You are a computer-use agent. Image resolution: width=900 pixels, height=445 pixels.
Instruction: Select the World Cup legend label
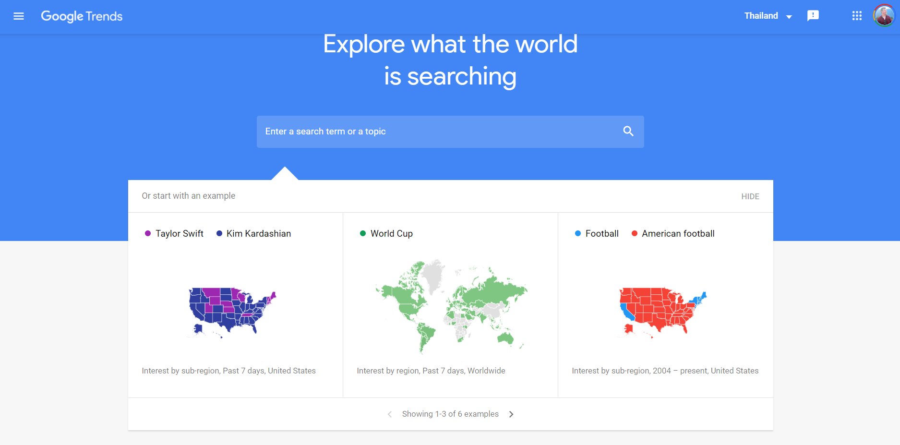point(392,234)
